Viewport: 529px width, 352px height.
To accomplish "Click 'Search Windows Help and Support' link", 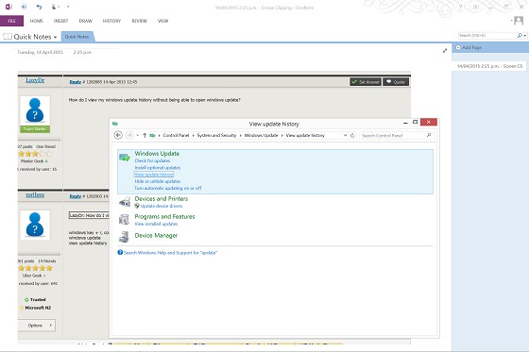I will tap(170, 253).
